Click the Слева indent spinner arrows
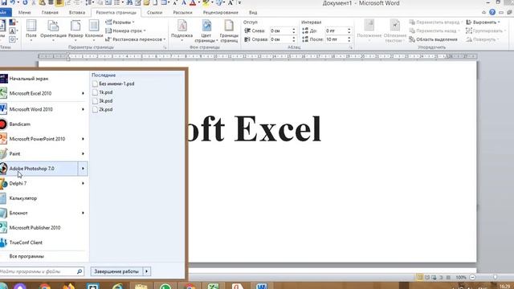 294,31
